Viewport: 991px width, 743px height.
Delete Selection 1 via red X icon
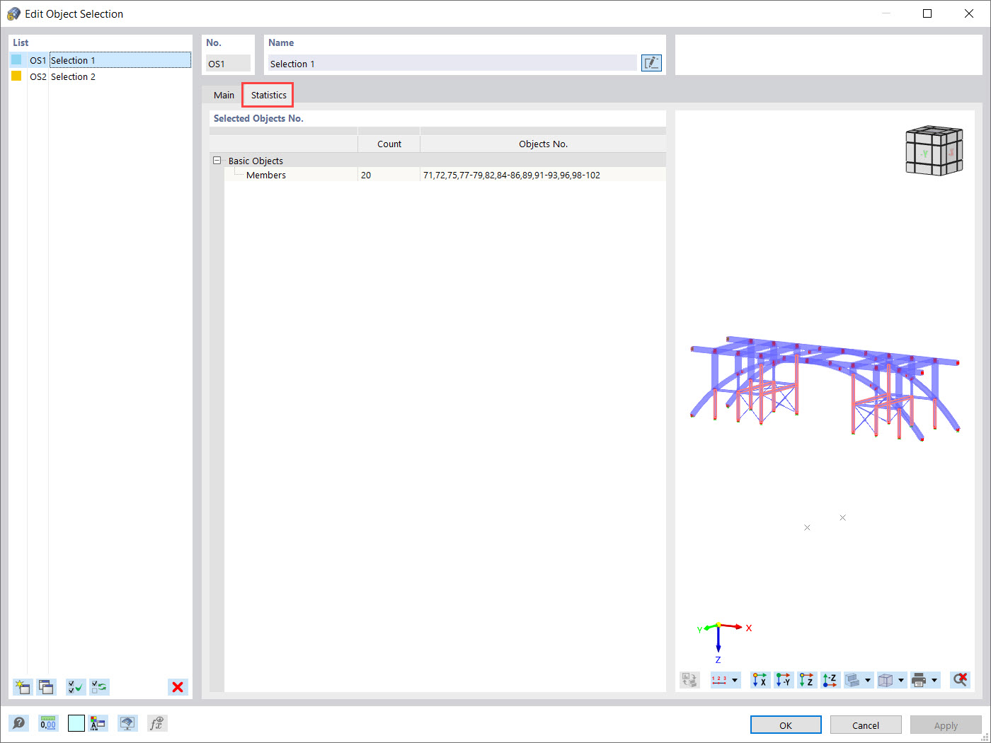point(178,687)
